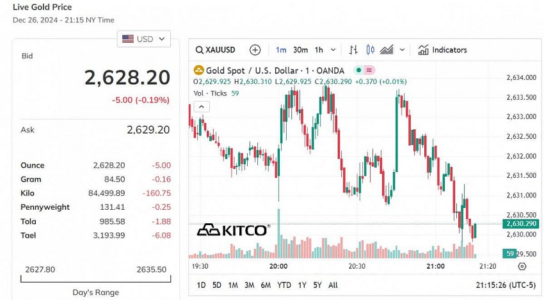This screenshot has height=300, width=544.
Task: Switch chart to 1m interval
Action: (281, 50)
